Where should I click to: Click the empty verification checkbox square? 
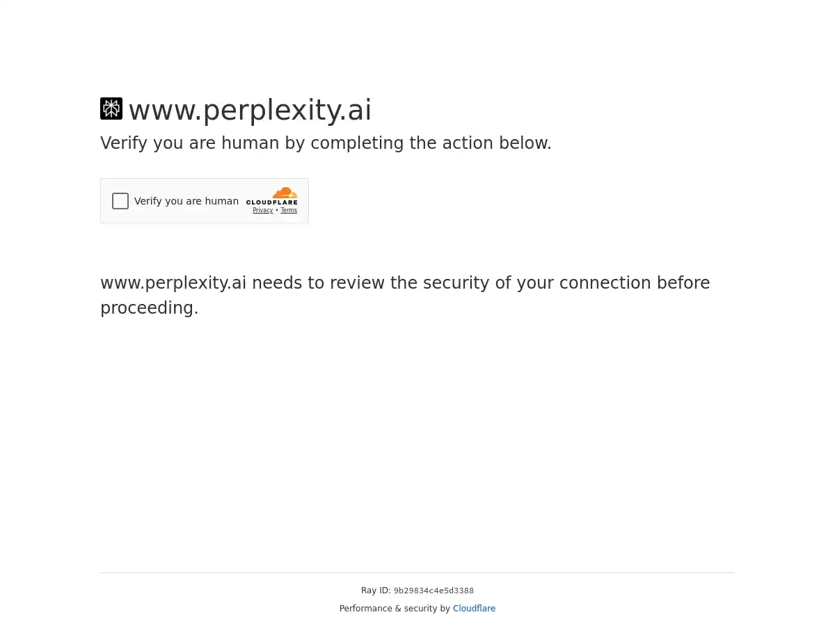pyautogui.click(x=120, y=201)
